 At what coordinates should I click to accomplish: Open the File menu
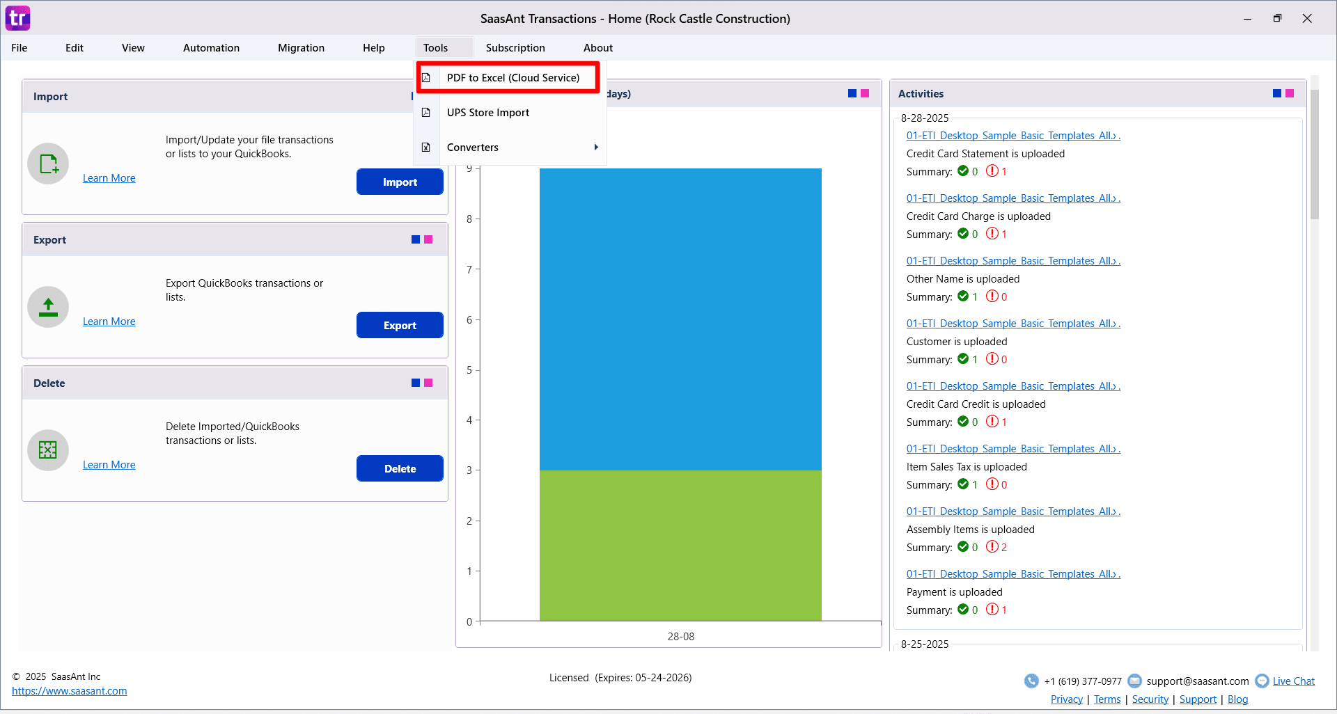[x=19, y=48]
